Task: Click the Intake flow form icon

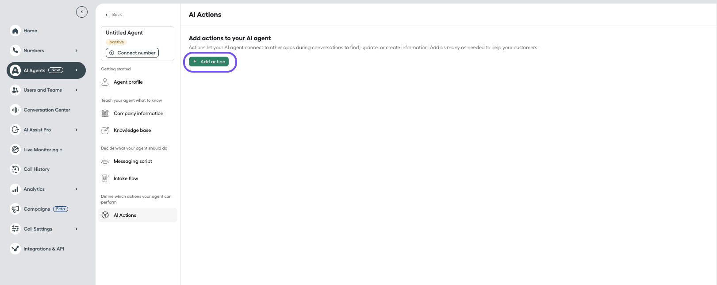Action: point(105,178)
